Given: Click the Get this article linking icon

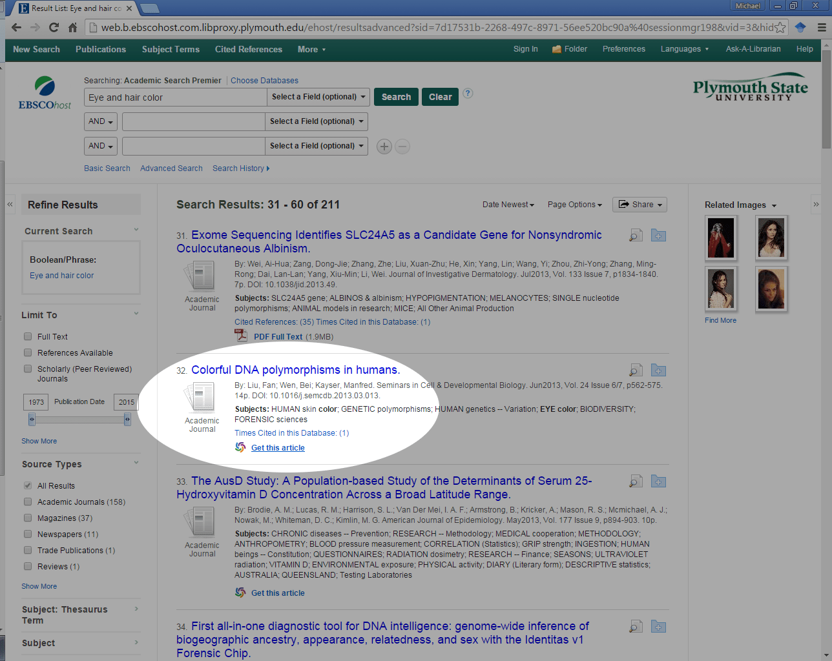Looking at the screenshot, I should point(240,447).
